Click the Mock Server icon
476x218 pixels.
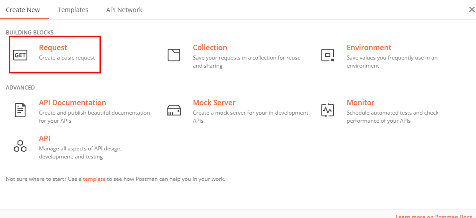point(174,110)
